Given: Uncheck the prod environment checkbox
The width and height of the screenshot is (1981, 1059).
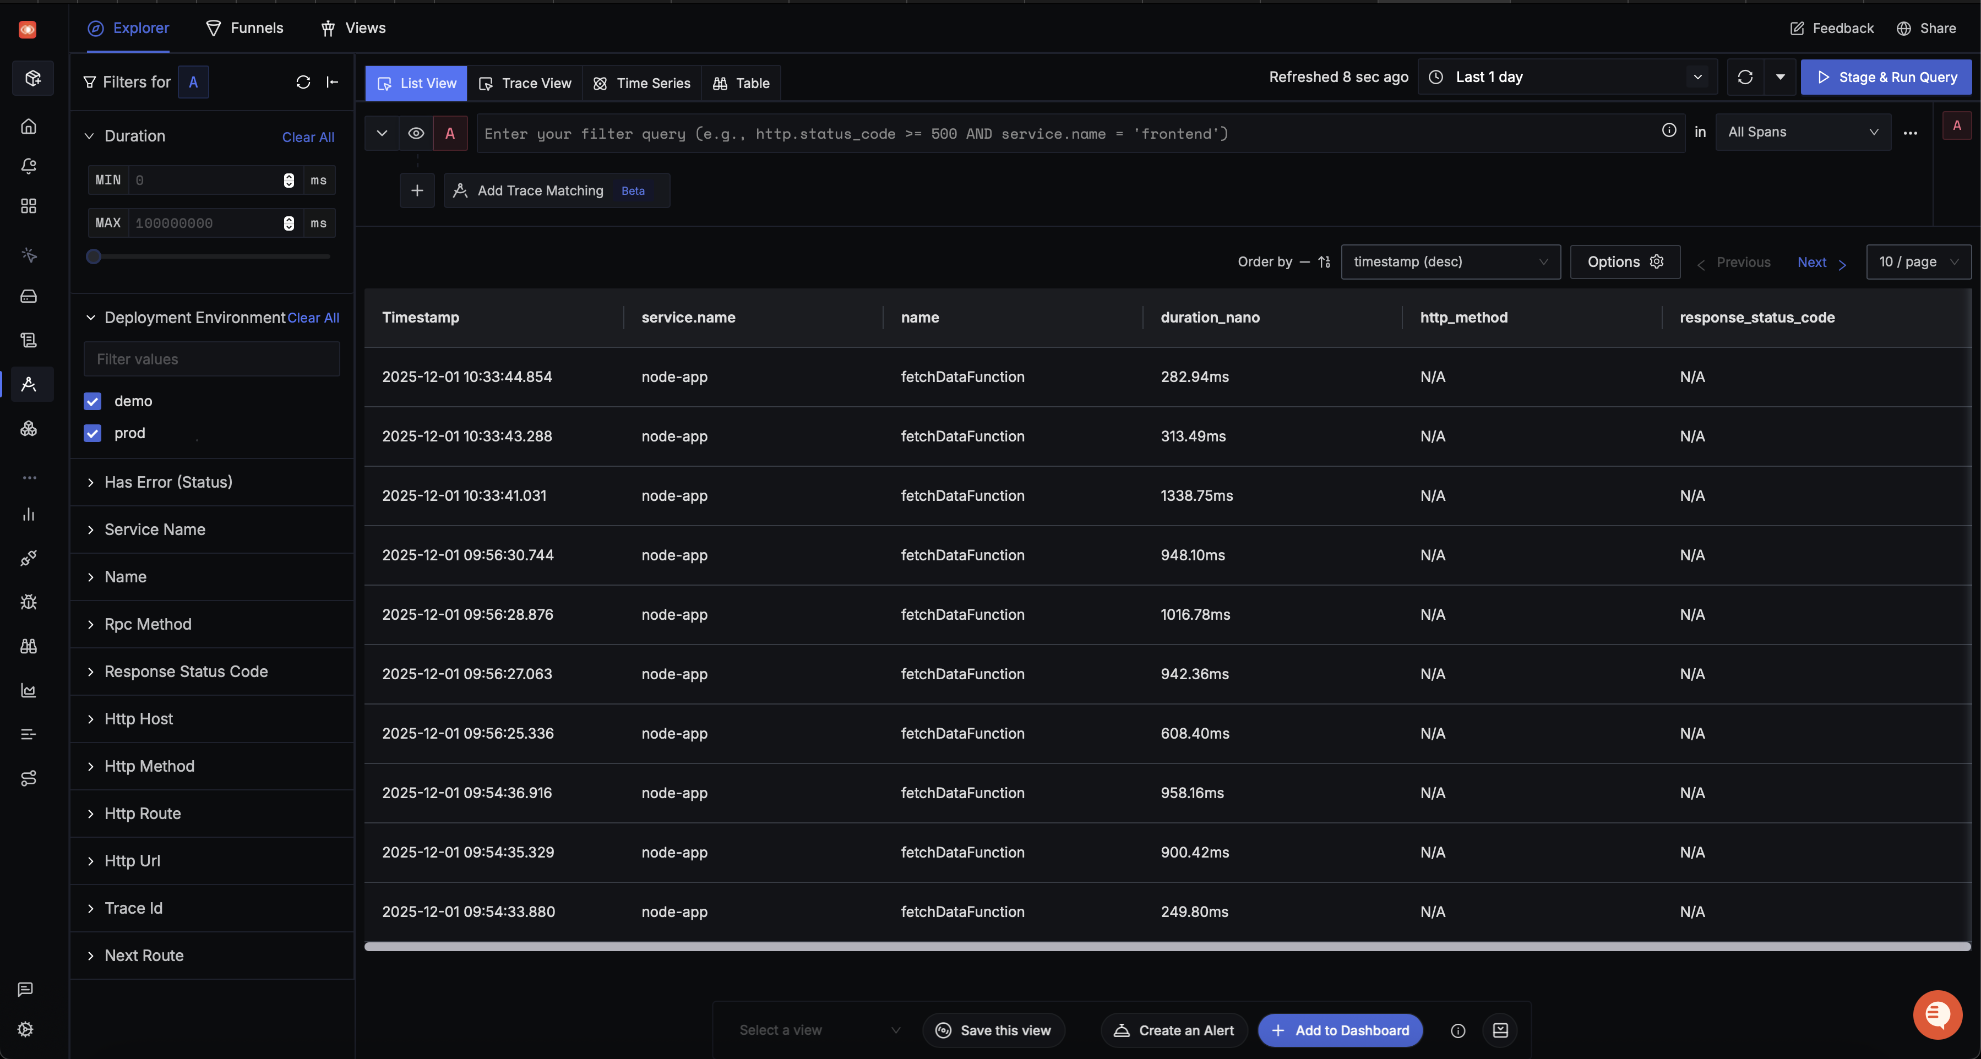Looking at the screenshot, I should pos(92,433).
